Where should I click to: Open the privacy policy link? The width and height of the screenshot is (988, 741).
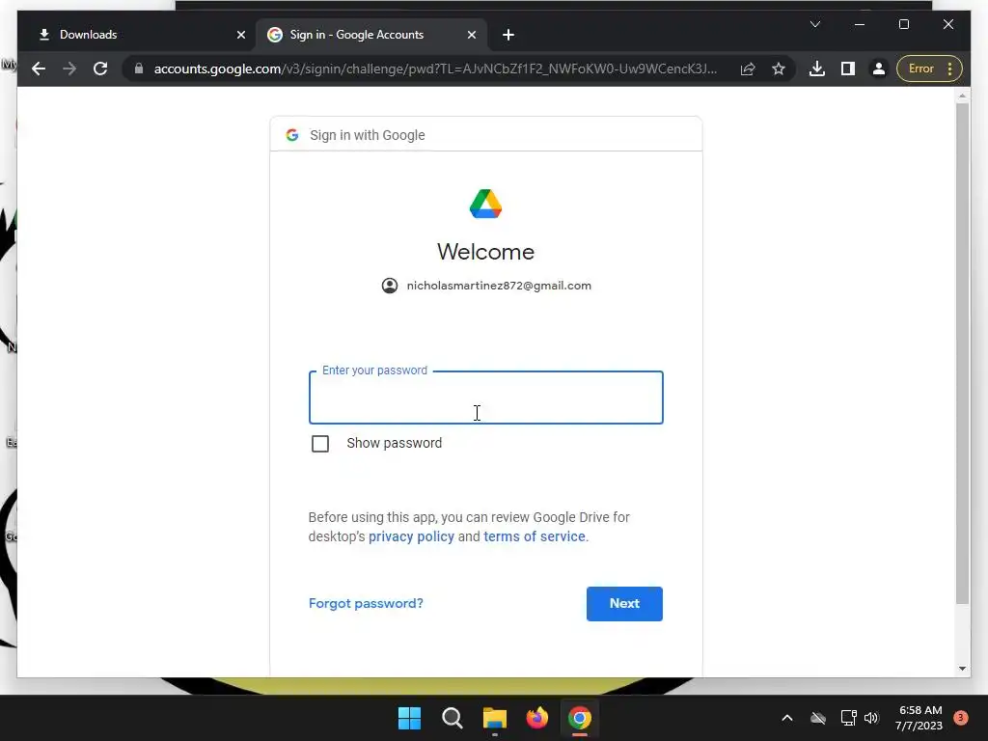pyautogui.click(x=411, y=536)
